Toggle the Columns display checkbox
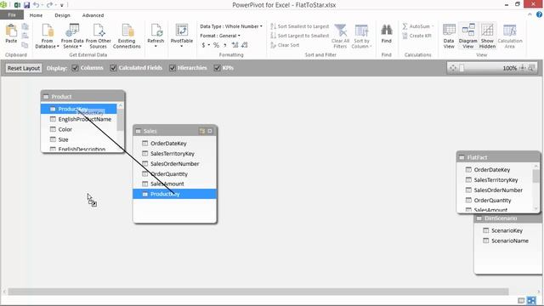 [75, 68]
